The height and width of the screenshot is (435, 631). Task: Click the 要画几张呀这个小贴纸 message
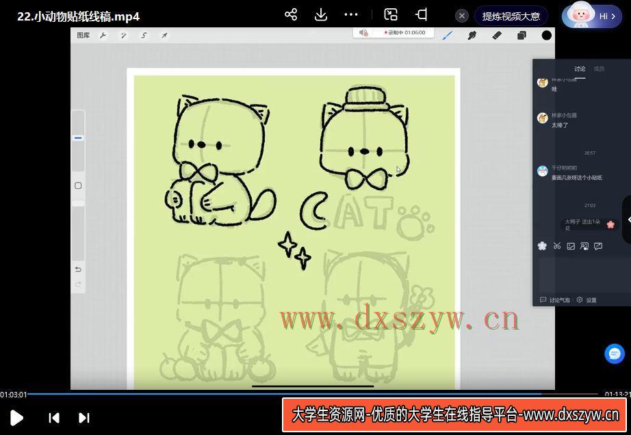(577, 178)
